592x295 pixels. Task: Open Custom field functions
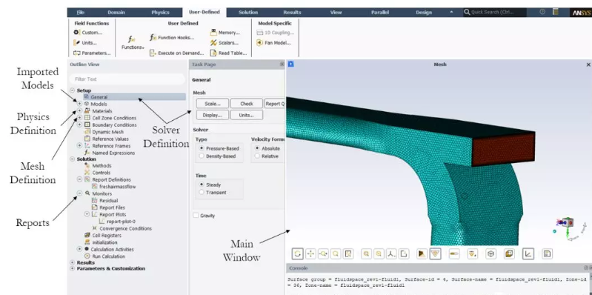coord(88,33)
